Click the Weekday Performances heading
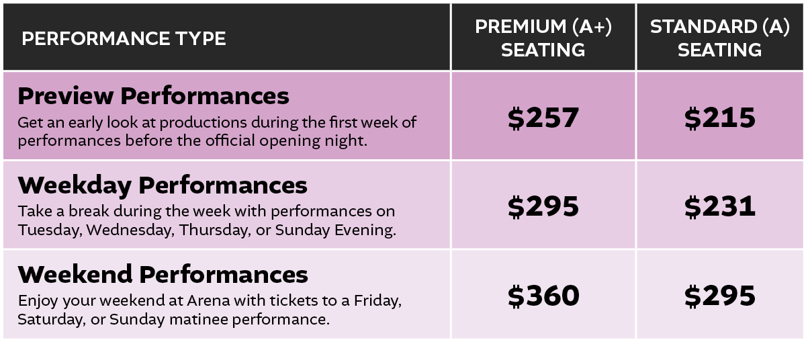This screenshot has width=806, height=342. click(163, 185)
